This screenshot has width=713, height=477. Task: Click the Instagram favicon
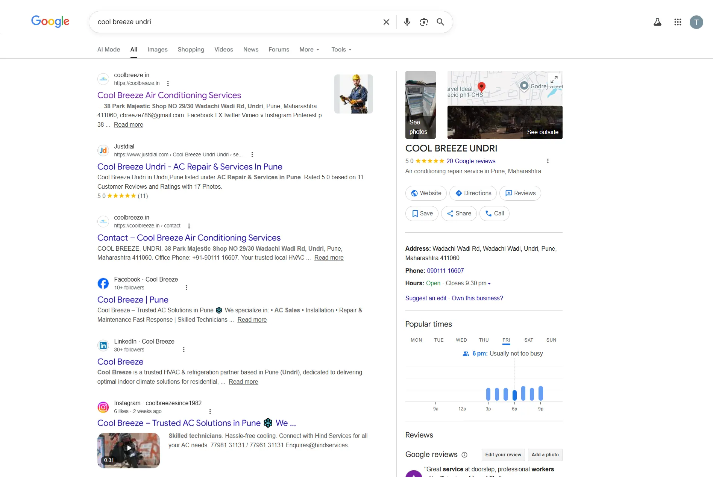click(x=103, y=407)
